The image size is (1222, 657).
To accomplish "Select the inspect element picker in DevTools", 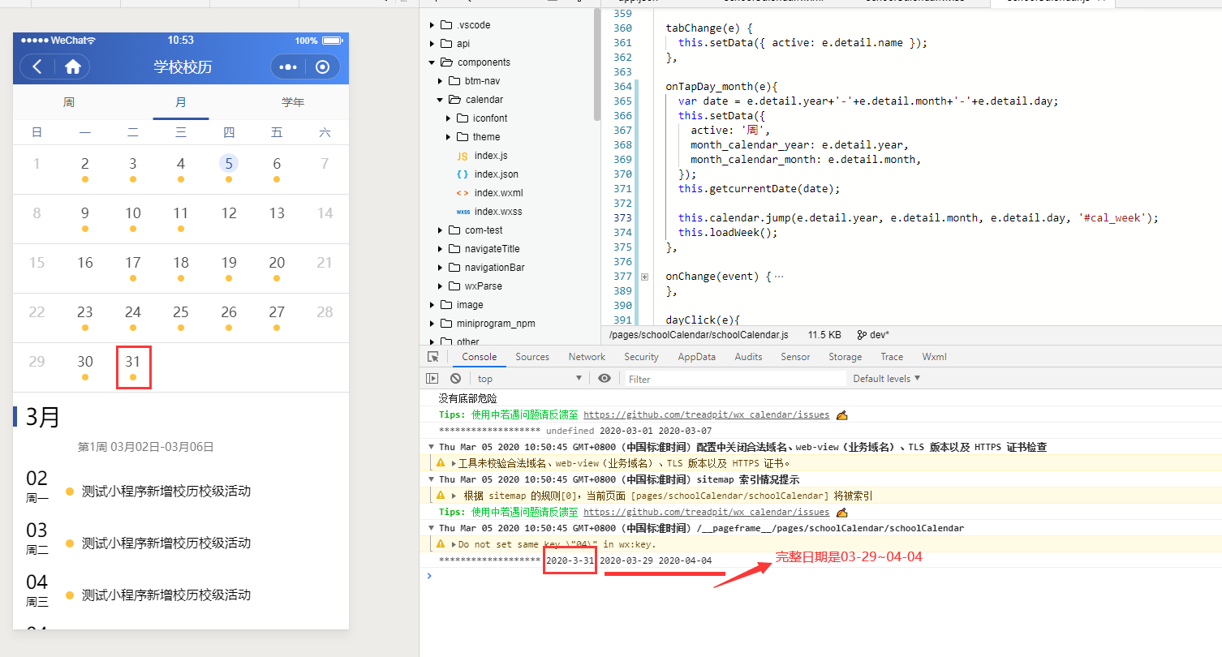I will [x=433, y=356].
